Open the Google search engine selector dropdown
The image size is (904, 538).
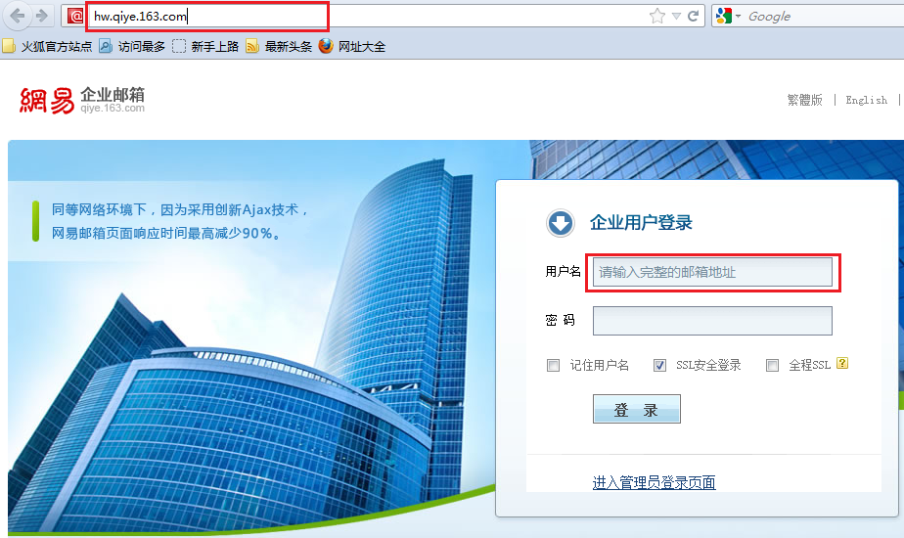pyautogui.click(x=728, y=16)
